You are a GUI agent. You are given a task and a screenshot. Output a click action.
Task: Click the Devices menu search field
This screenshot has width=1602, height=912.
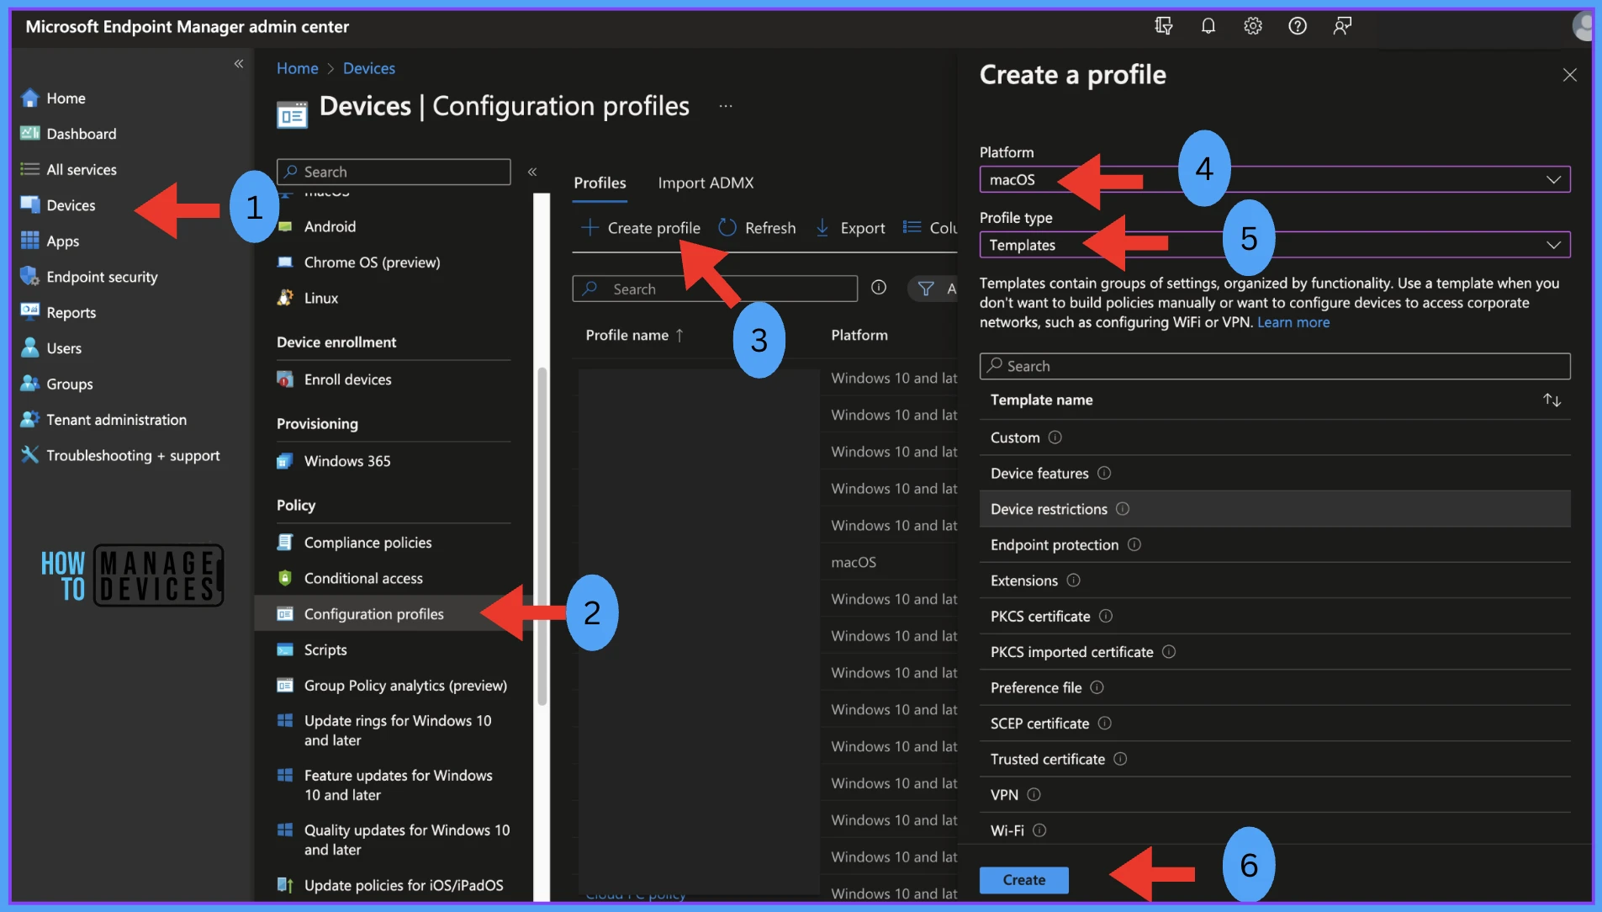[394, 172]
